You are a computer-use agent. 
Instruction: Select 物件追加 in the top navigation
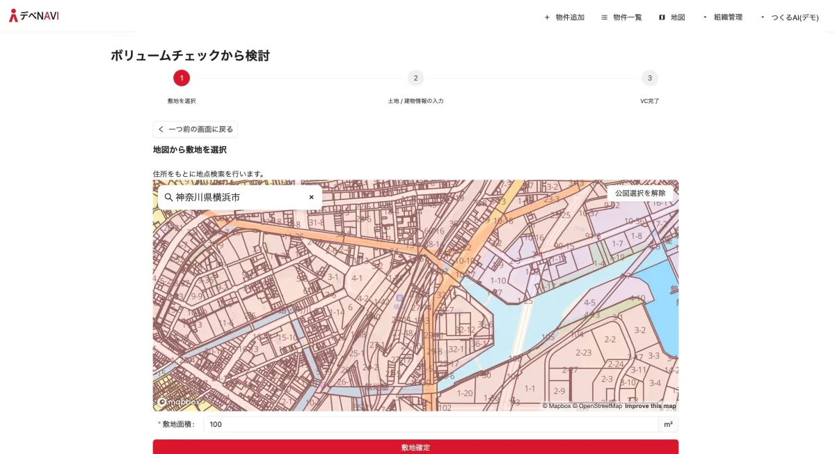tap(570, 17)
